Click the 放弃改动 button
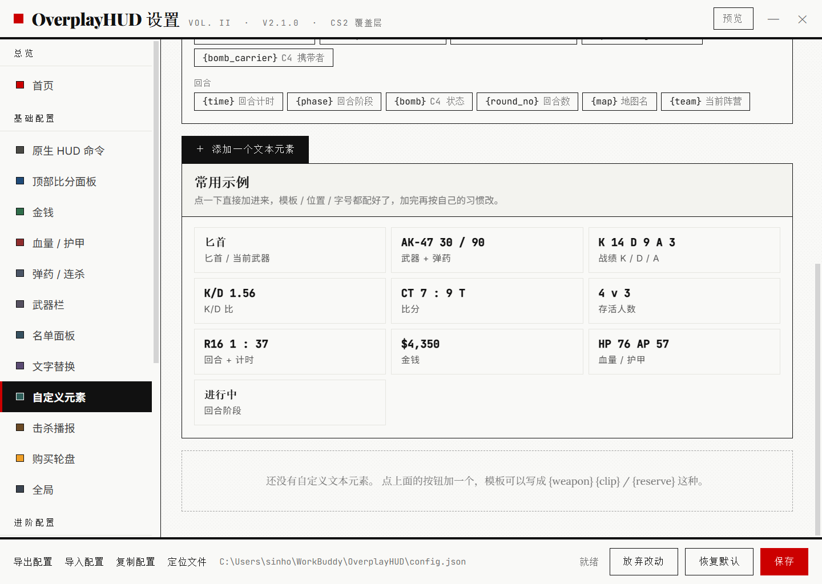The image size is (822, 584). click(x=644, y=562)
